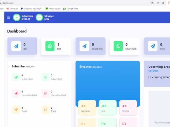Click the orange Telegram Total icon
The image size is (170, 127).
coord(16,109)
